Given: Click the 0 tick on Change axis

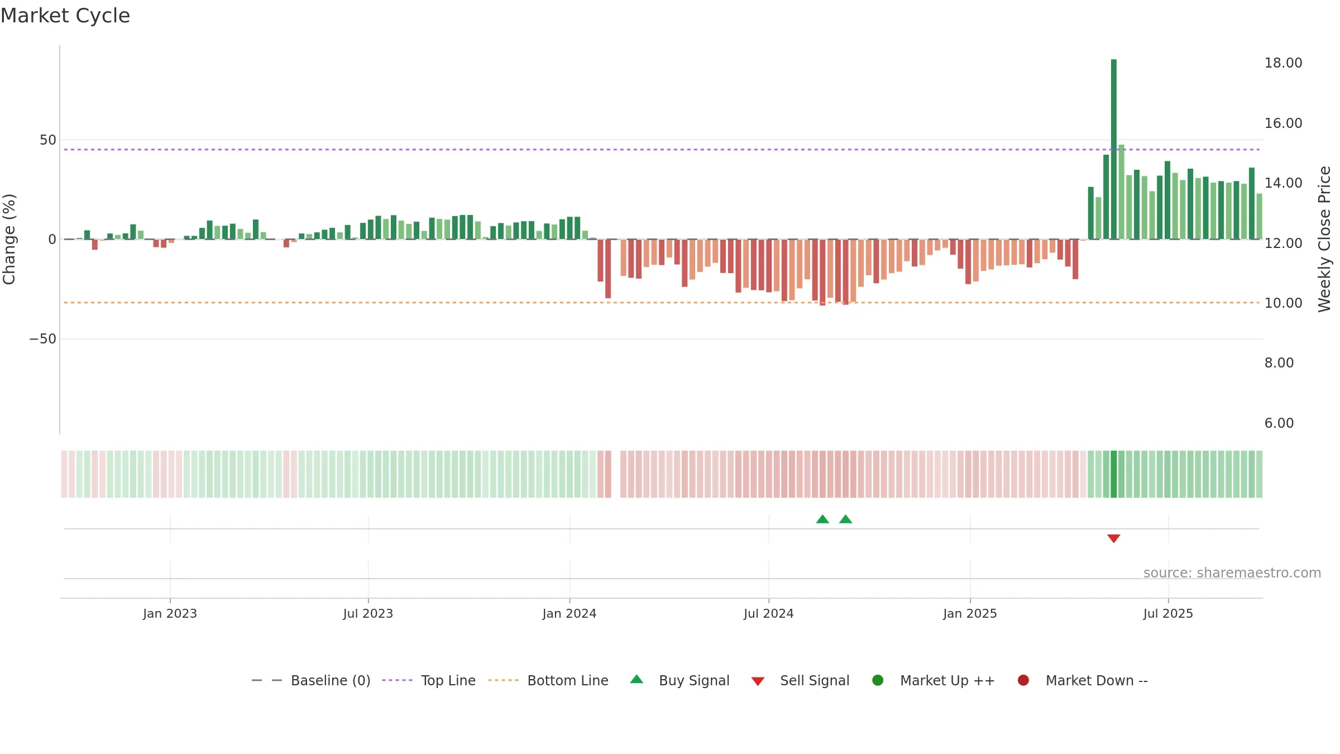Looking at the screenshot, I should pyautogui.click(x=52, y=239).
